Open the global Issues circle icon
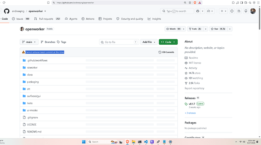The image size is (261, 145). (x=232, y=11)
